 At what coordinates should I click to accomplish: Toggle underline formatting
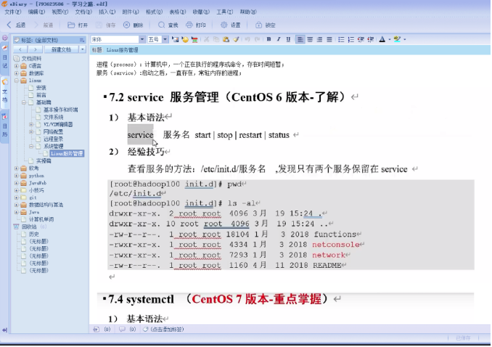pyautogui.click(x=288, y=39)
